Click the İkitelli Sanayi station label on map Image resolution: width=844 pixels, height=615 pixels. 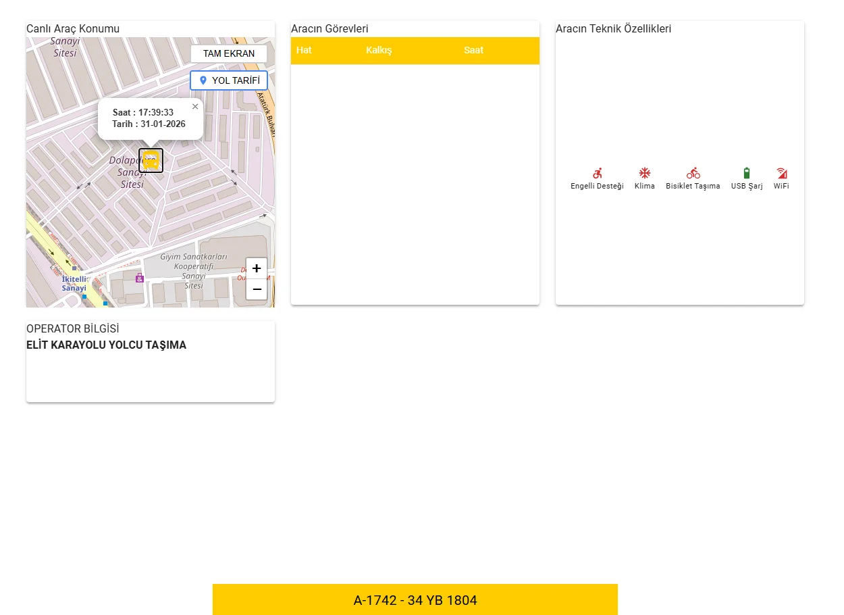tap(74, 283)
